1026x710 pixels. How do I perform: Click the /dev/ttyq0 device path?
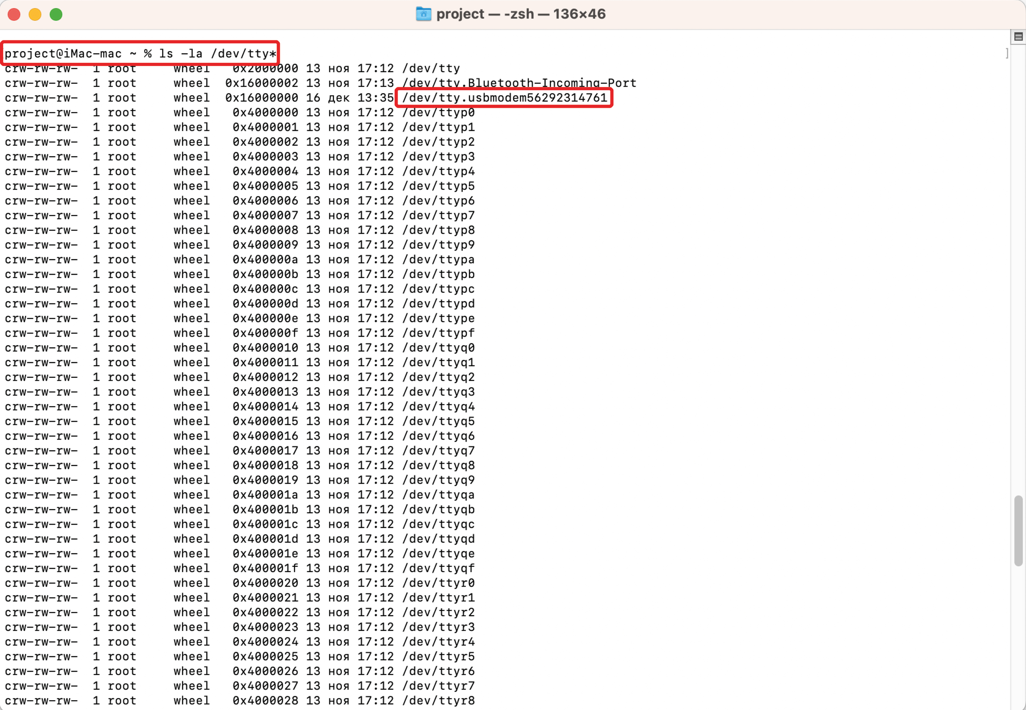click(438, 347)
